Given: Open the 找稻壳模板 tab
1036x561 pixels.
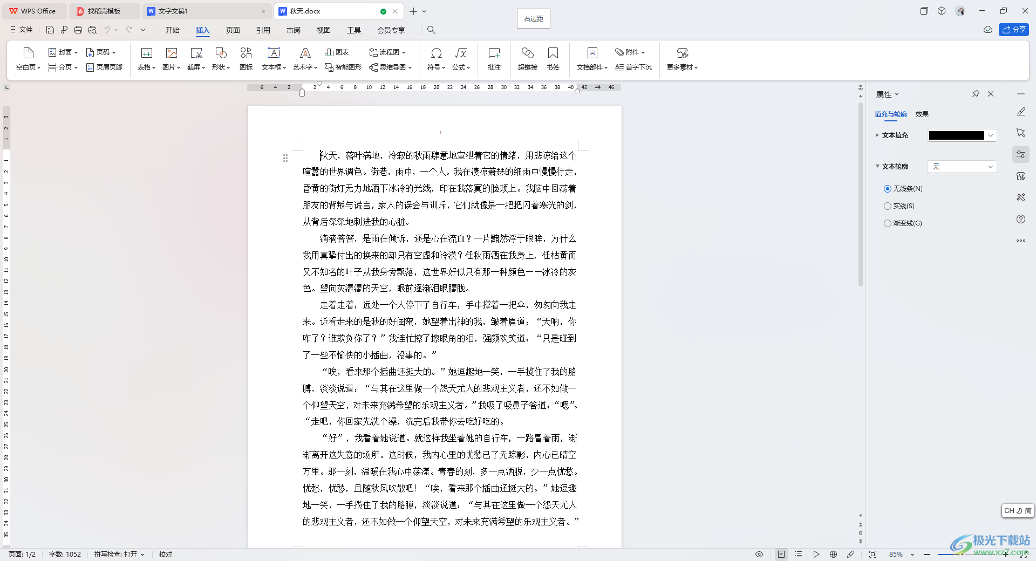Looking at the screenshot, I should pyautogui.click(x=104, y=11).
